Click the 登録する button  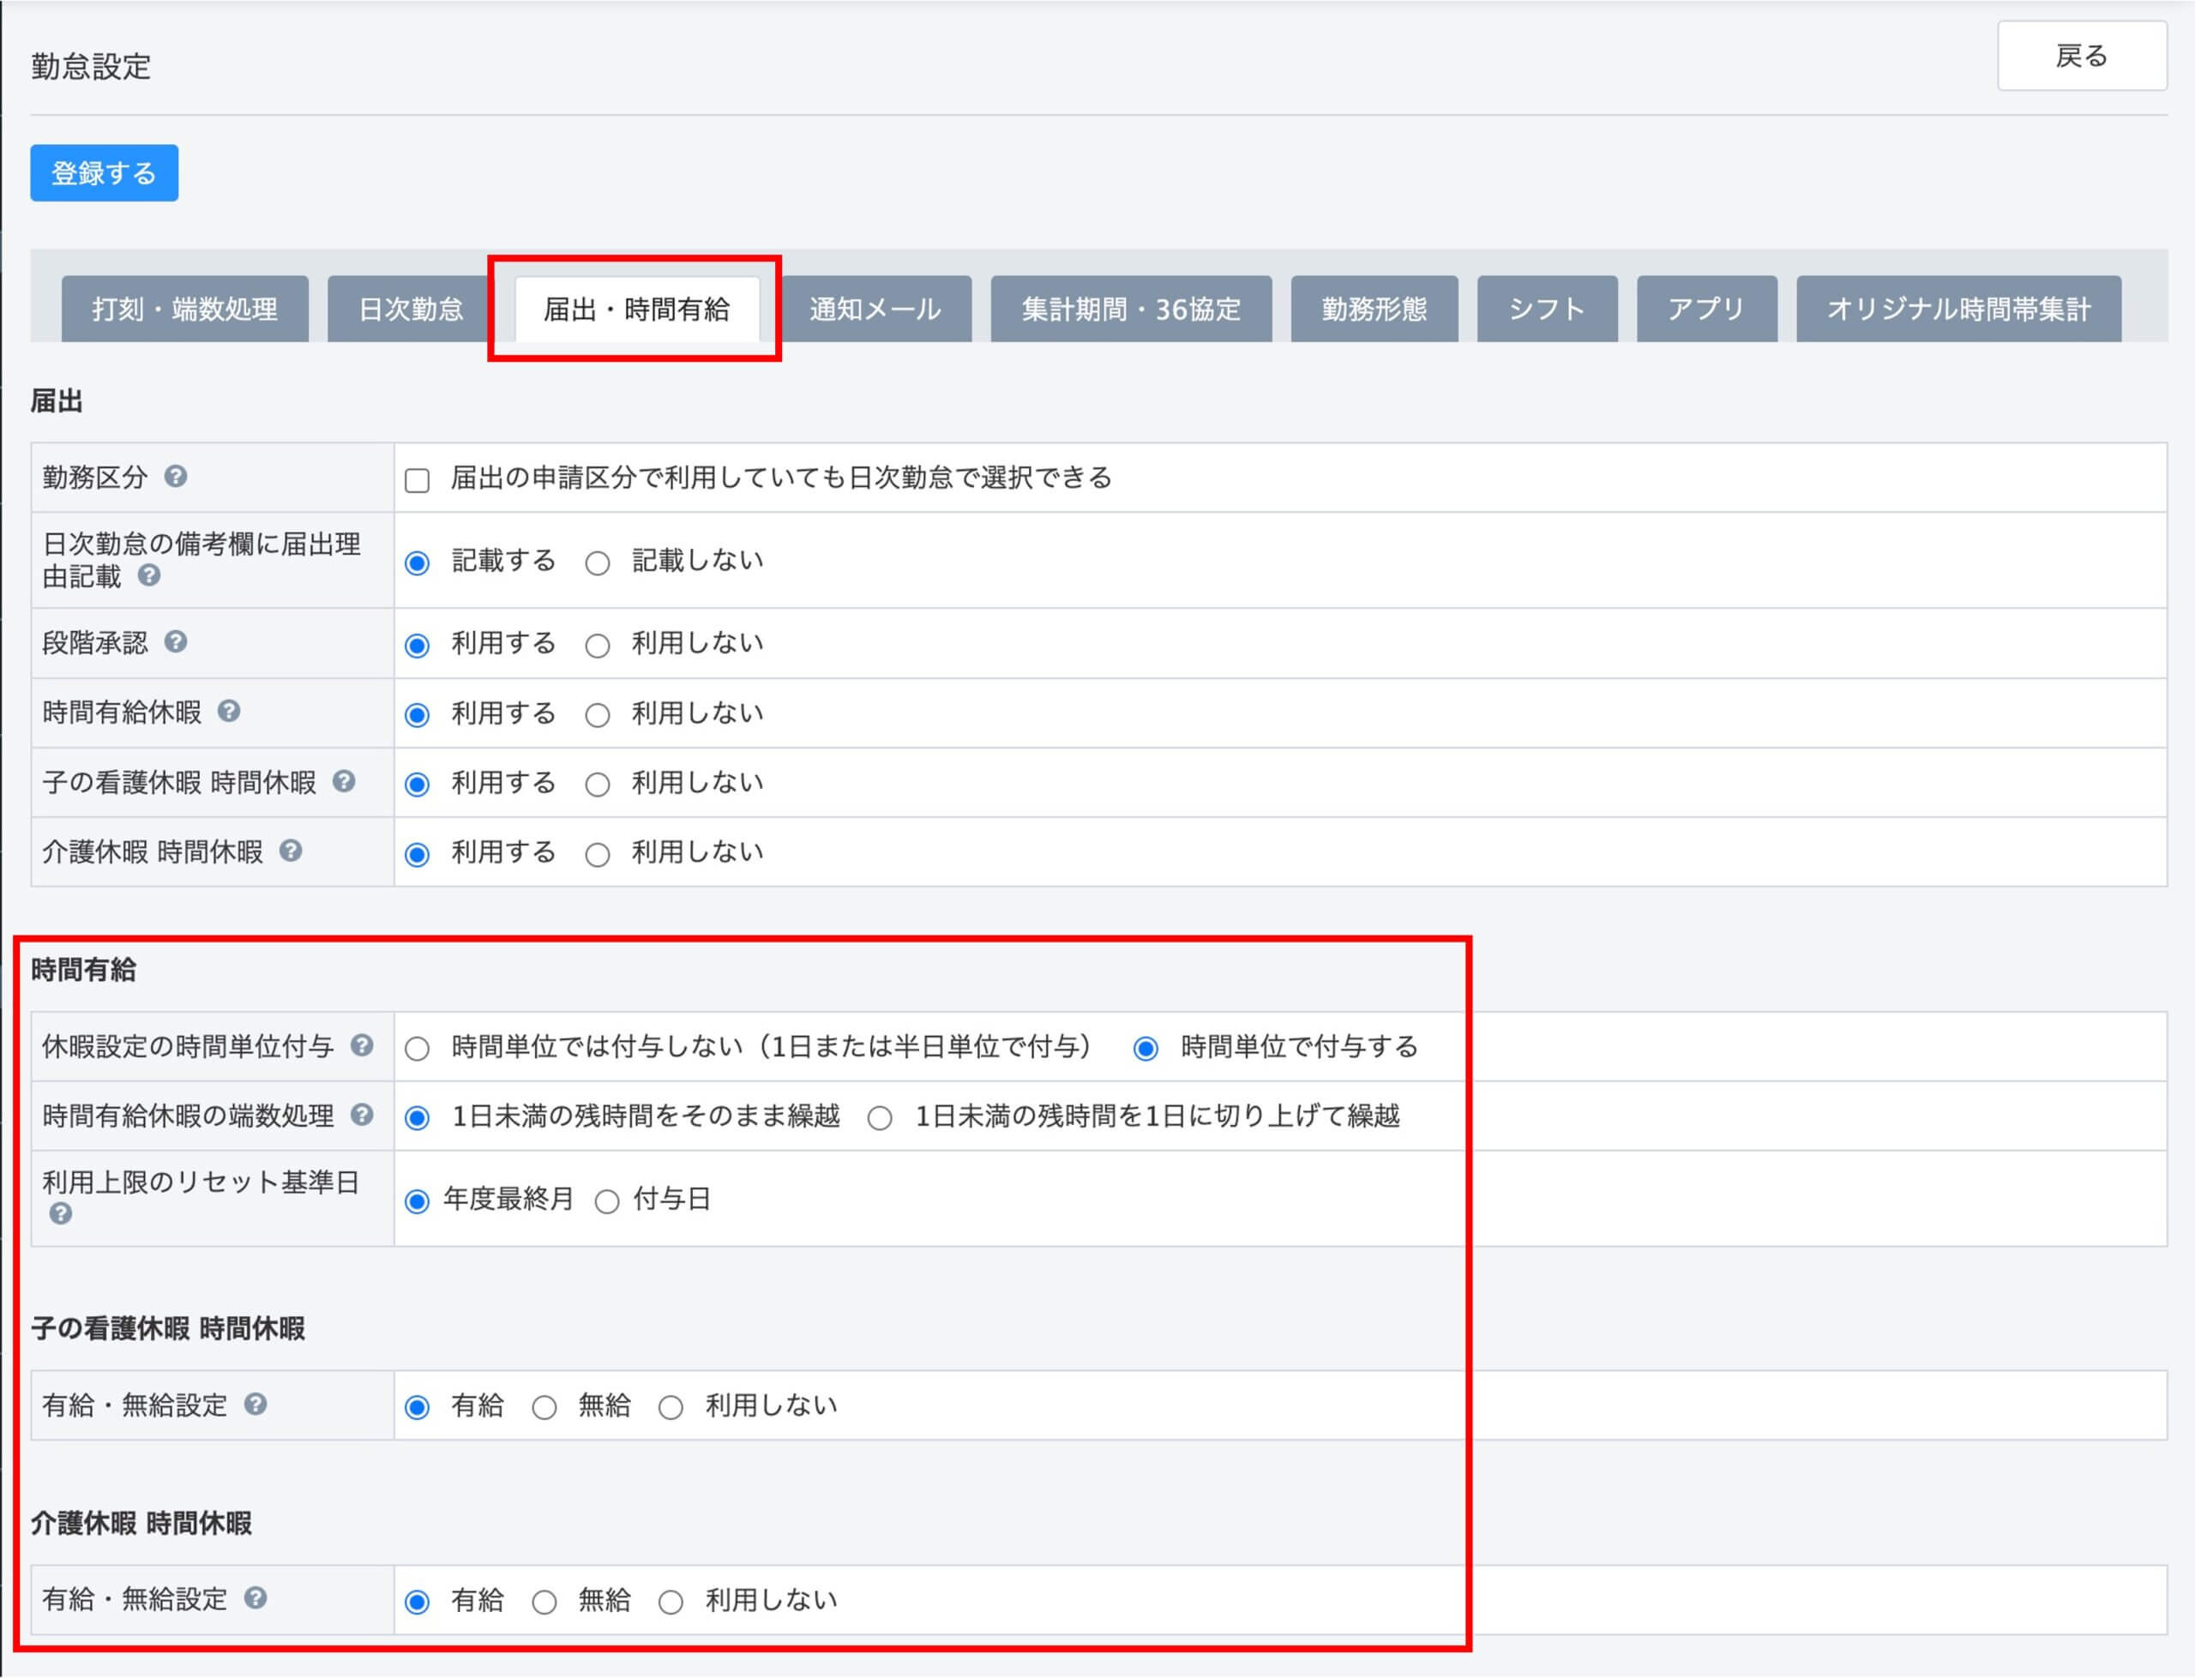pyautogui.click(x=104, y=173)
